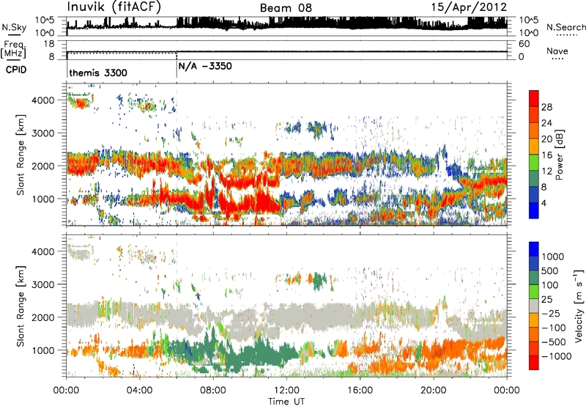
Task: Click the date '15/Apr/2012'
Action: (470, 7)
